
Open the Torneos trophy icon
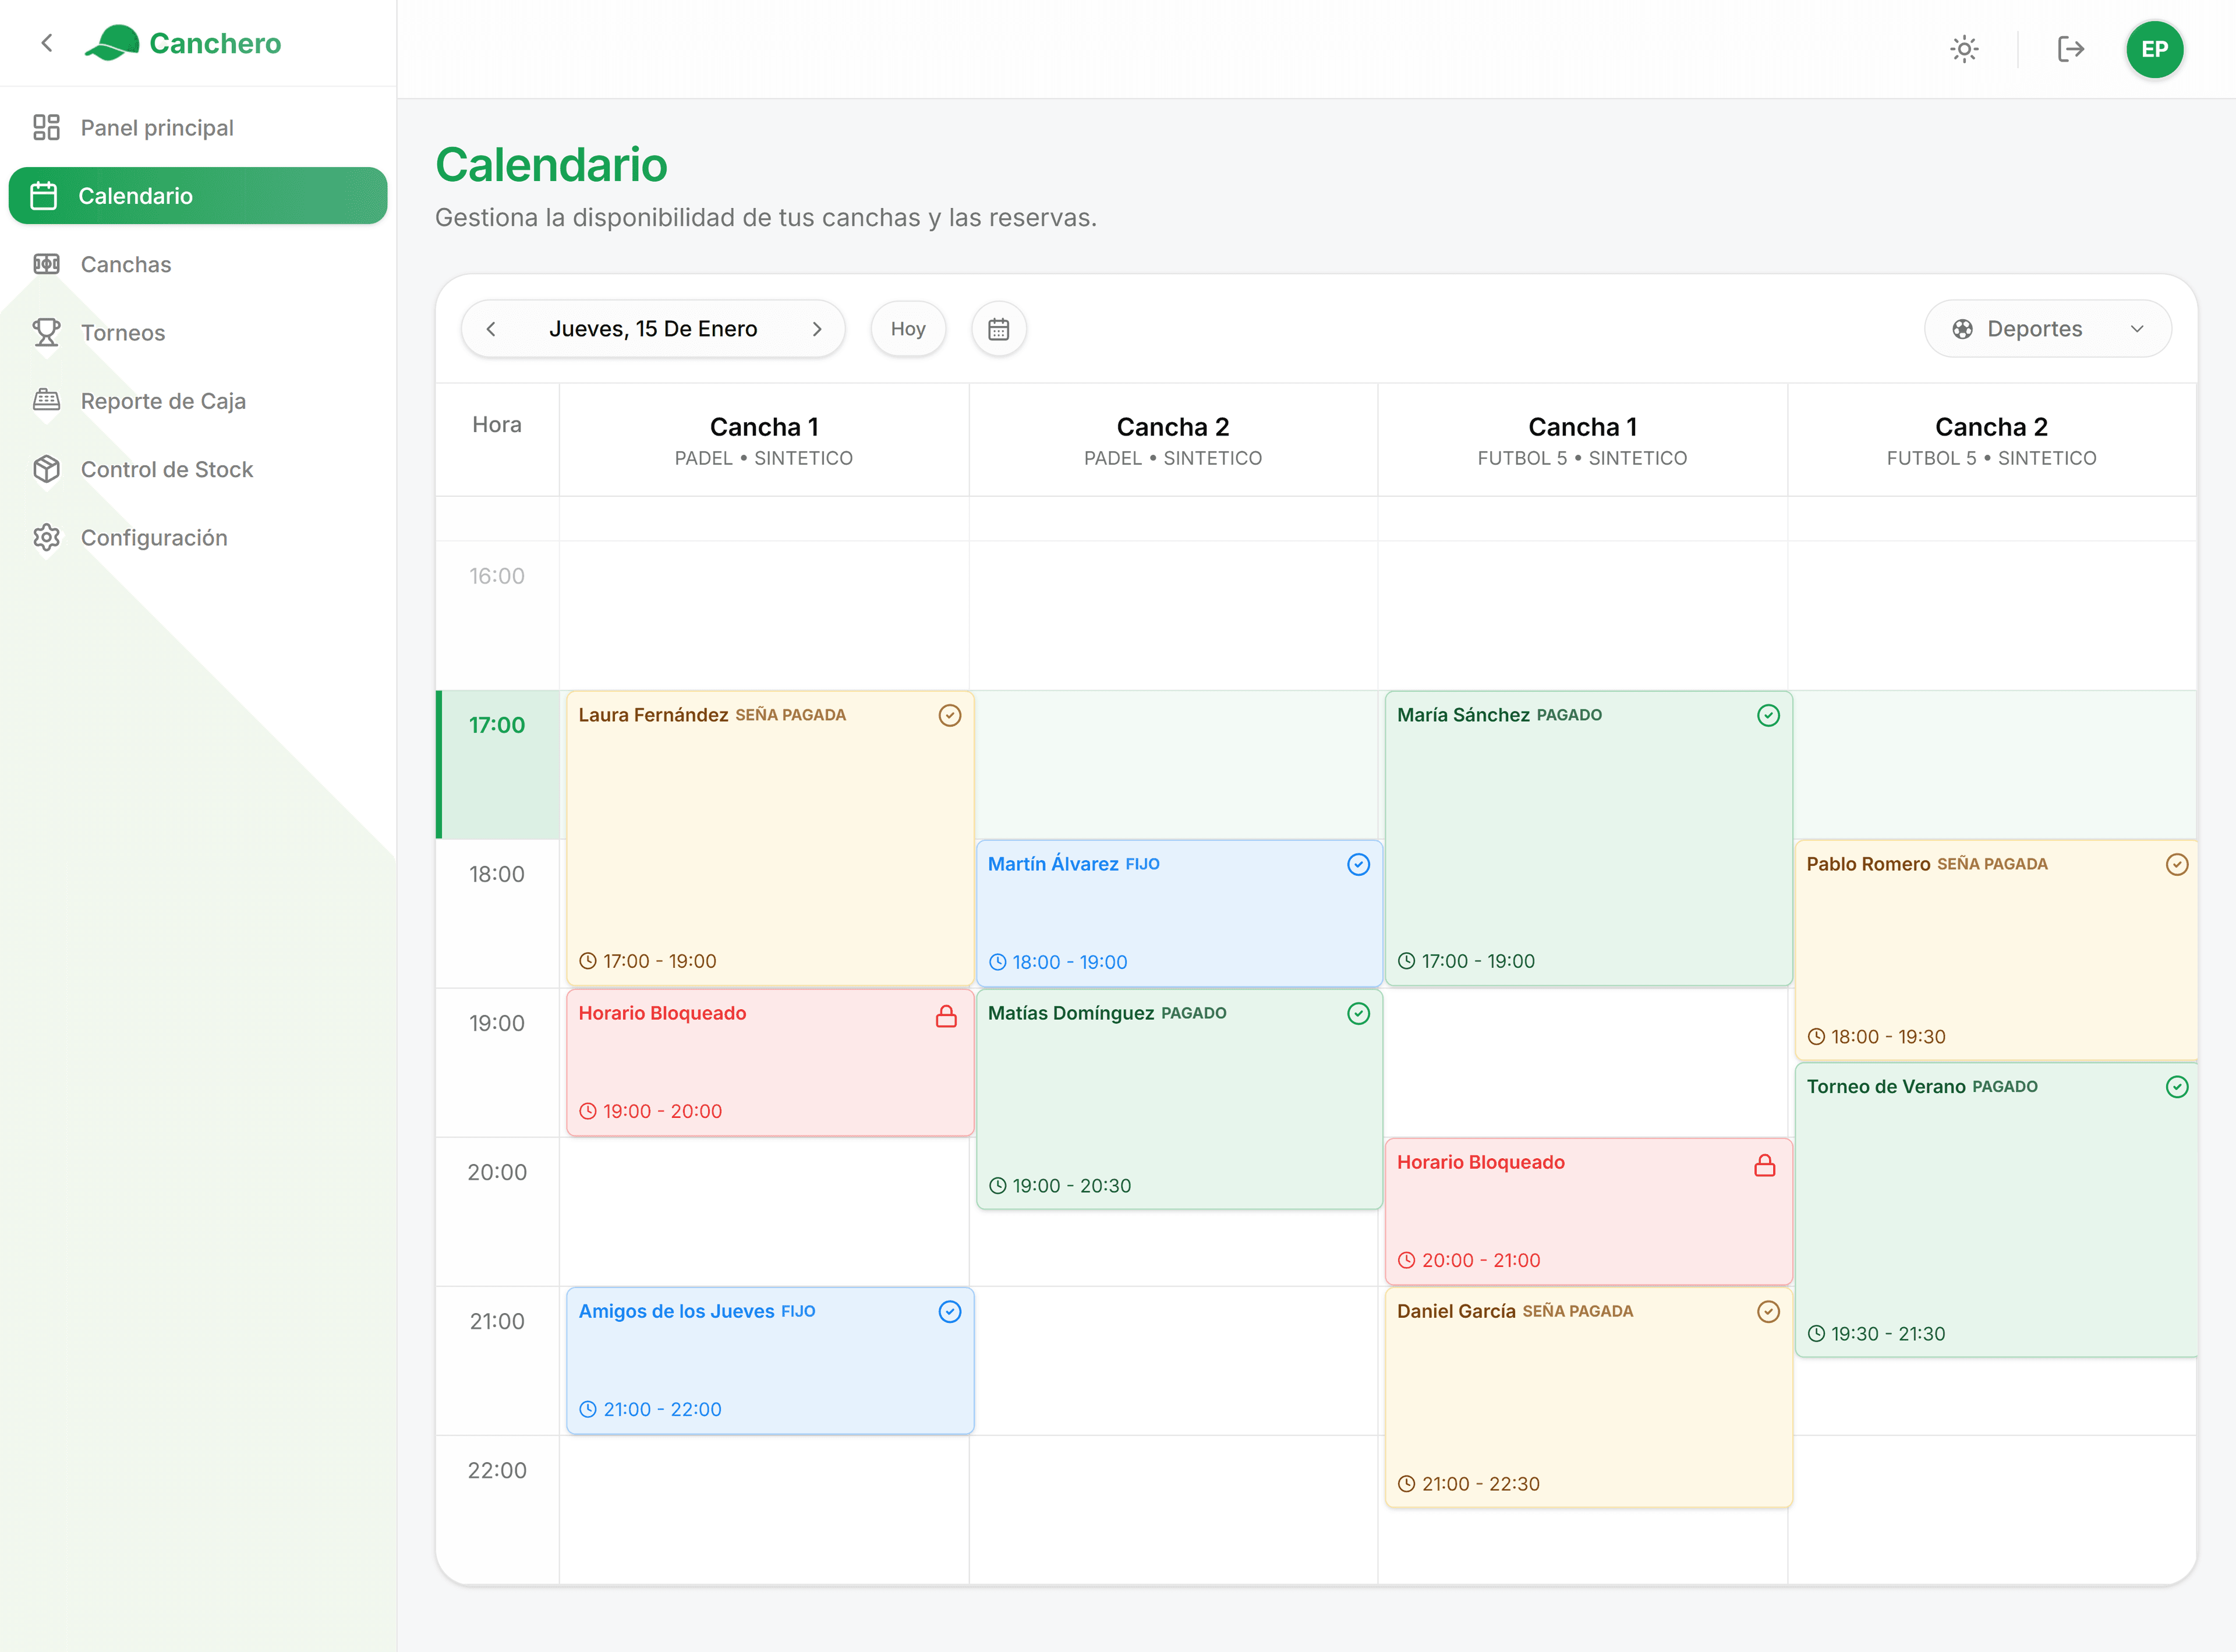[x=46, y=332]
